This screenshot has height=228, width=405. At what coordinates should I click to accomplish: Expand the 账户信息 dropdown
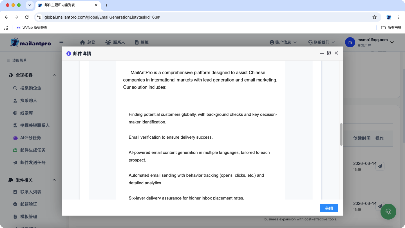283,42
